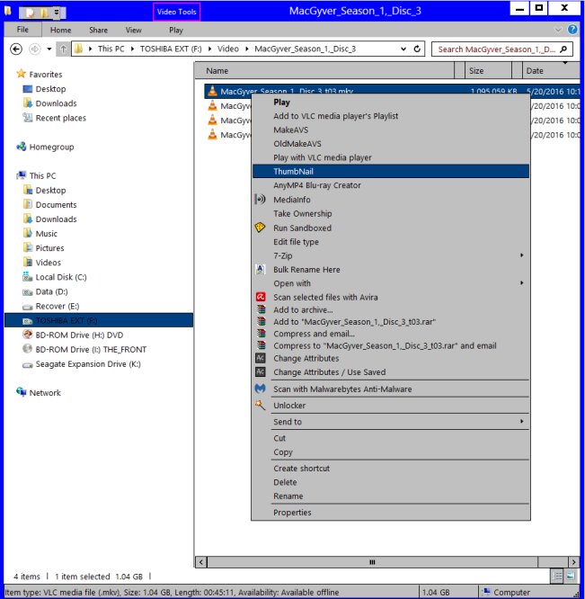
Task: Choose Add to VLC media player's Playlist
Action: click(x=390, y=116)
